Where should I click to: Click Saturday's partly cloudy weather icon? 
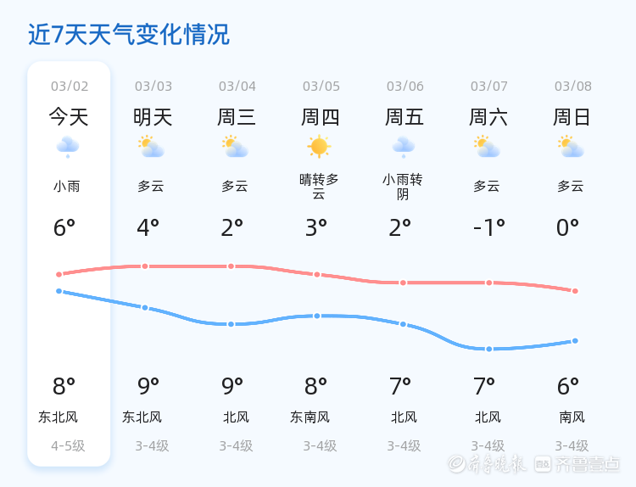(487, 148)
